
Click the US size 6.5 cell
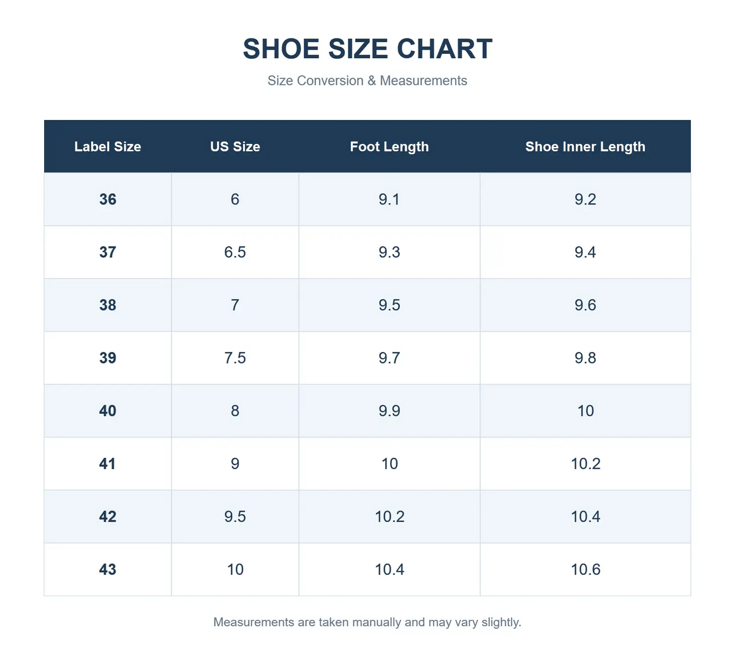235,252
